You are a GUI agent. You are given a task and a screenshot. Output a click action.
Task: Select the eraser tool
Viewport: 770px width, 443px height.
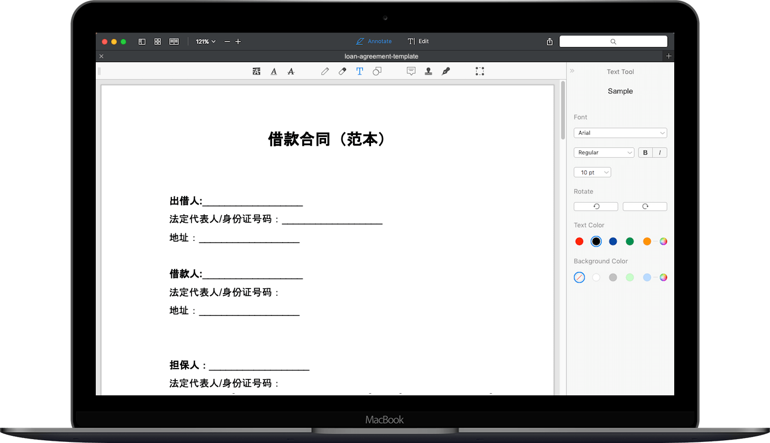[x=343, y=71]
